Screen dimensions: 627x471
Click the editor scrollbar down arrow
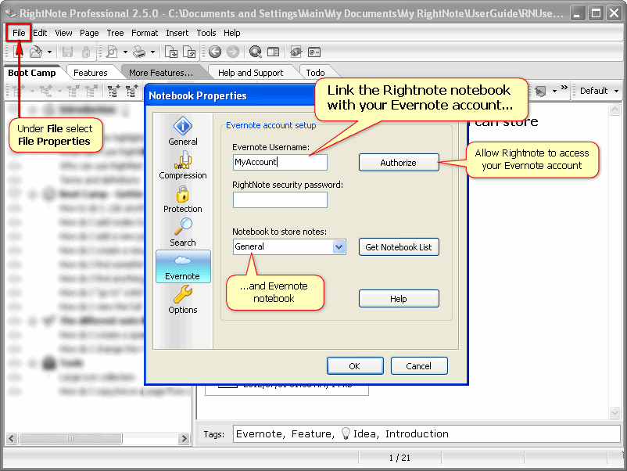click(614, 412)
